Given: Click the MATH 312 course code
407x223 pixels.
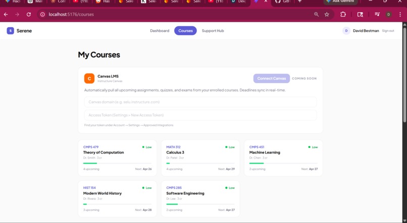Looking at the screenshot, I should point(173,147).
